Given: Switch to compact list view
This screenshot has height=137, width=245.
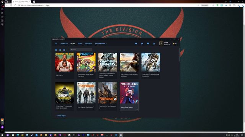Looking at the screenshot, I should [64, 49].
